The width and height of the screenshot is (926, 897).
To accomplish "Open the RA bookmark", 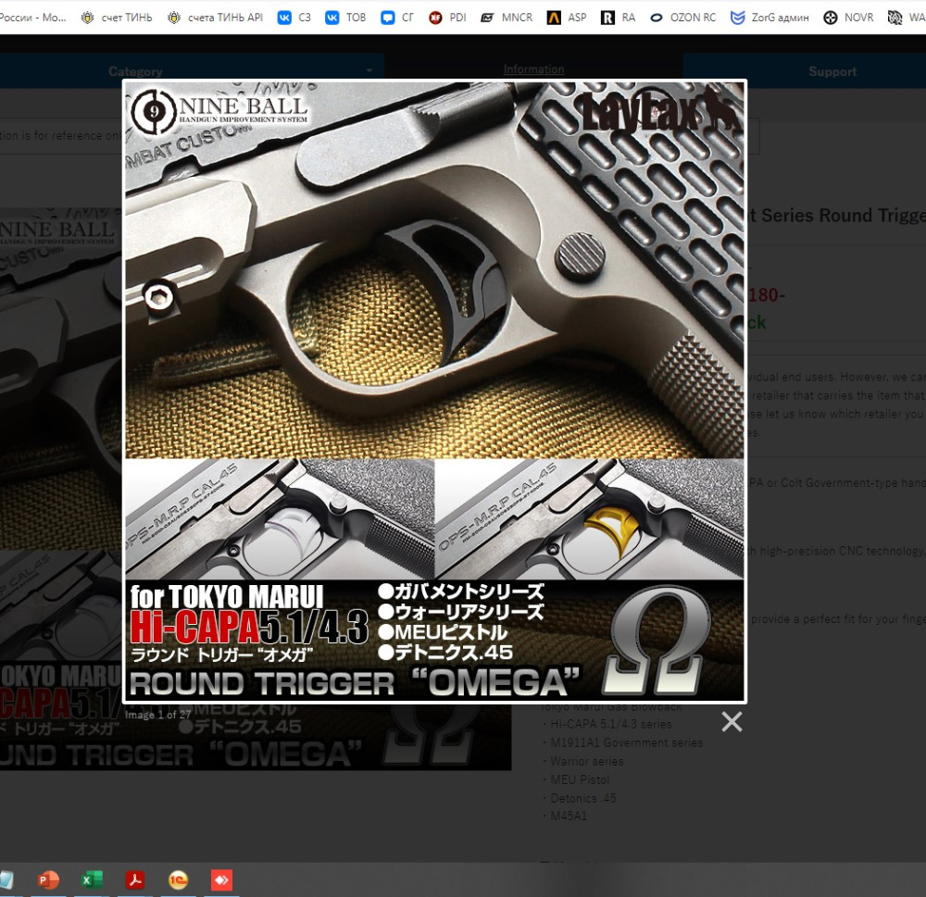I will 619,18.
